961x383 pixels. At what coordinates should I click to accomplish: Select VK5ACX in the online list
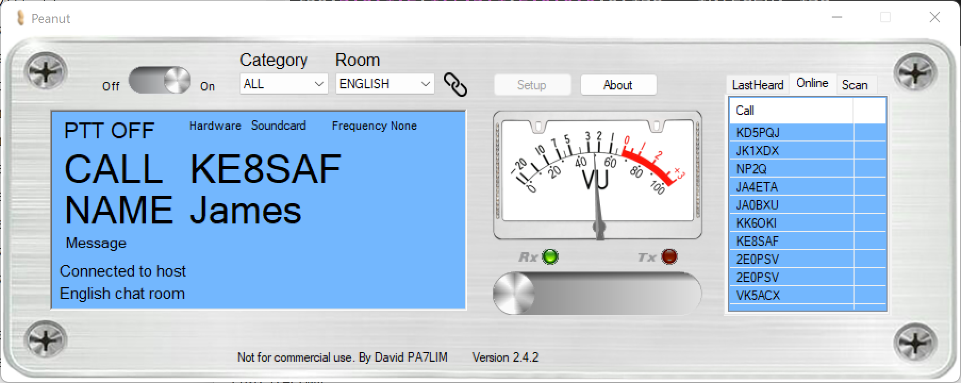tap(758, 295)
